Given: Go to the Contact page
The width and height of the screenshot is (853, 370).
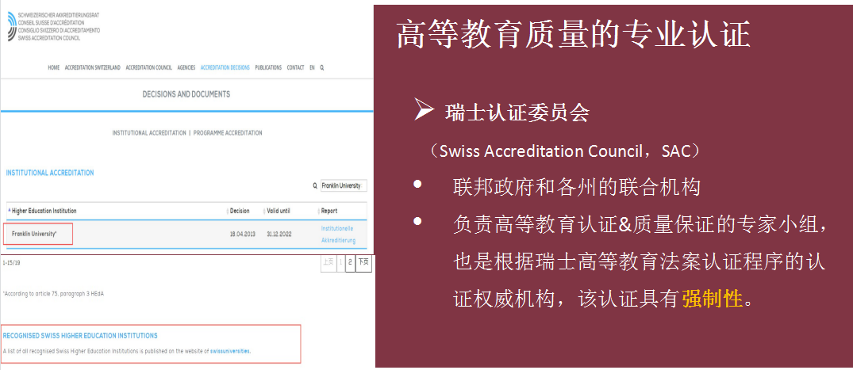Looking at the screenshot, I should point(295,68).
